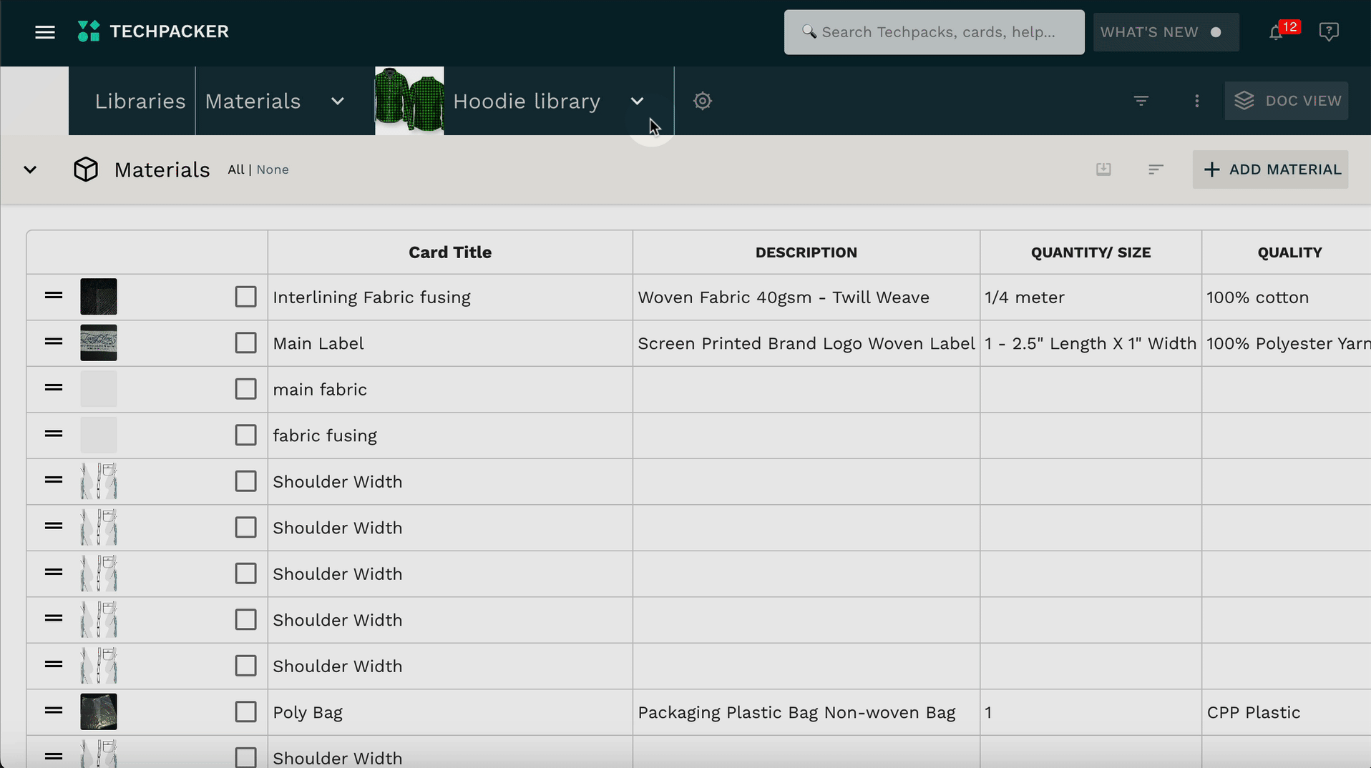Viewport: 1371px width, 768px height.
Task: Click the '1/4 meter' quantity cell
Action: (1091, 297)
